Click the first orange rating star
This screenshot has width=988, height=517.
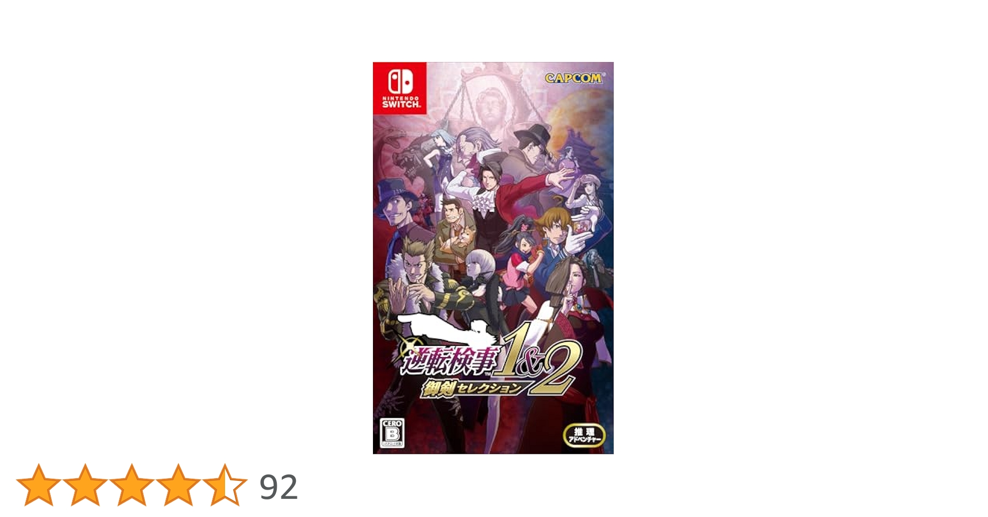tap(39, 485)
